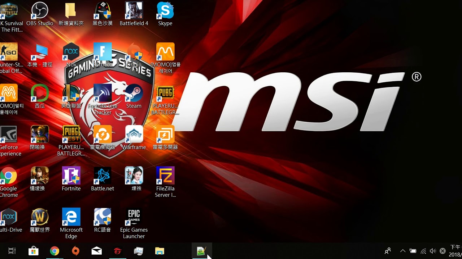This screenshot has width=462, height=259.
Task: Open the PLAYERUNKNOWN'S BATTLEGROUNDS shortcut beside Steam
Action: coord(165,100)
